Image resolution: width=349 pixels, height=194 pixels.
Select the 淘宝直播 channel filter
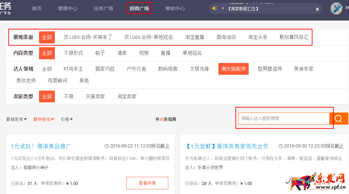195,37
